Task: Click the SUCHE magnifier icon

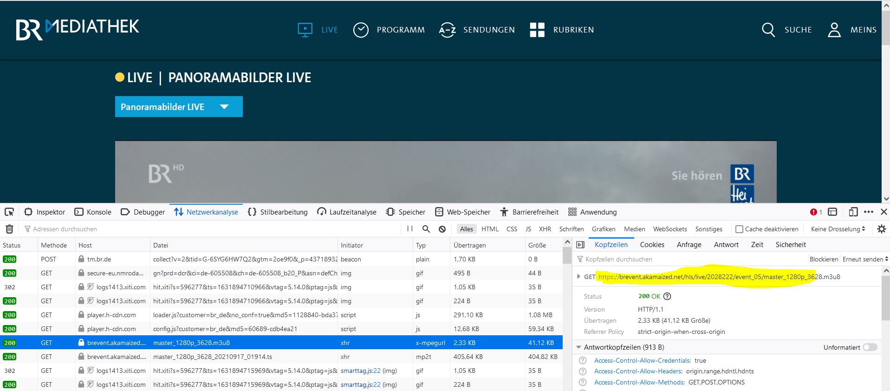Action: click(768, 30)
